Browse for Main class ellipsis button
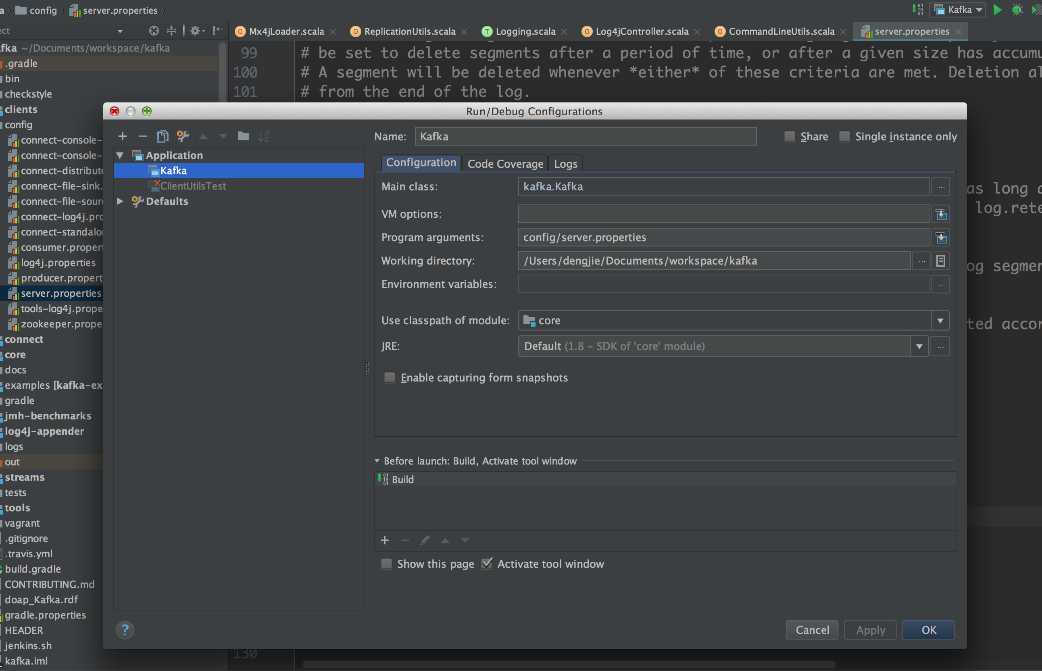This screenshot has width=1042, height=671. point(941,187)
